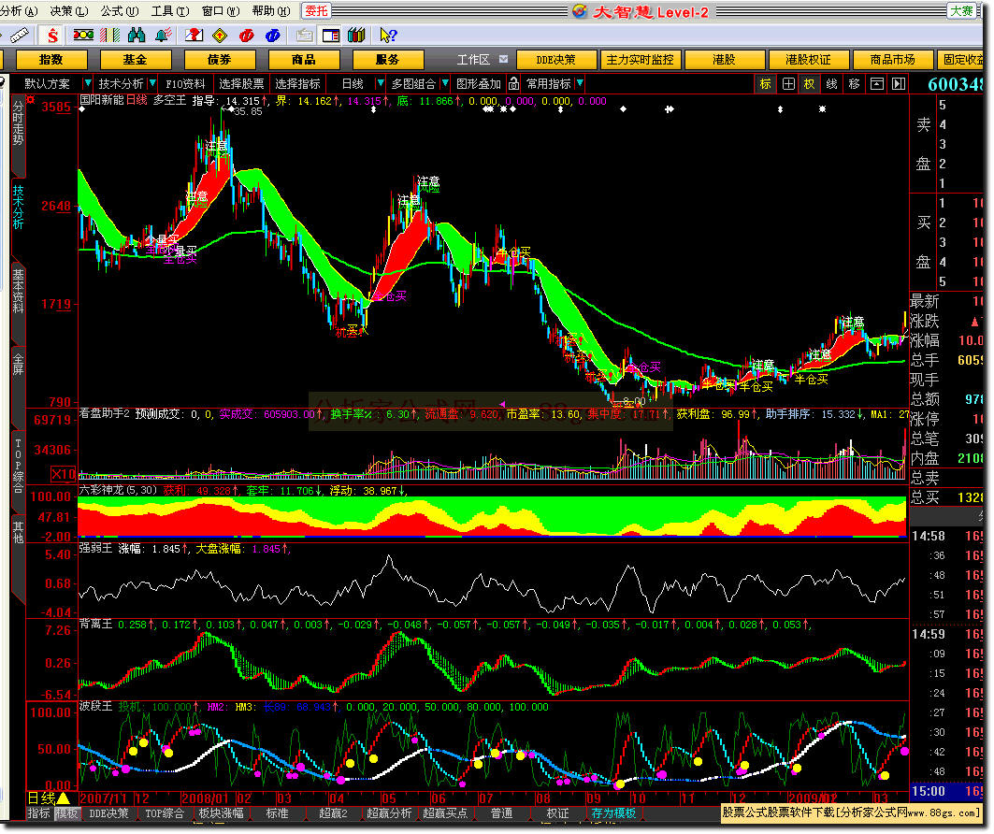Click the skip-to-end arrow icon
This screenshot has width=994, height=834.
pos(899,83)
